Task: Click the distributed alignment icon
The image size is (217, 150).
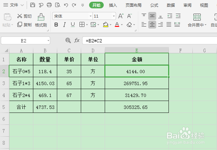Action: click(x=177, y=25)
